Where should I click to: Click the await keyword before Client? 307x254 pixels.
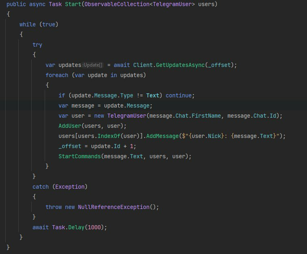click(x=121, y=65)
